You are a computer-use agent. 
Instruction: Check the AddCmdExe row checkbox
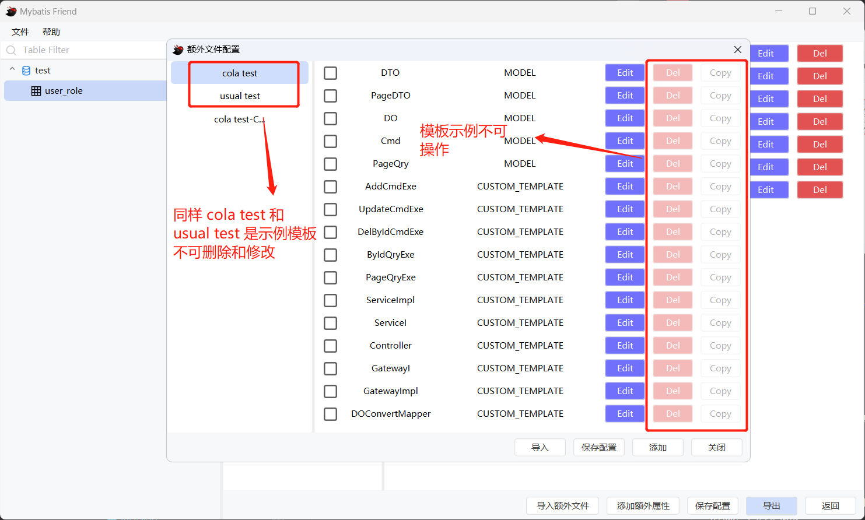pyautogui.click(x=330, y=187)
